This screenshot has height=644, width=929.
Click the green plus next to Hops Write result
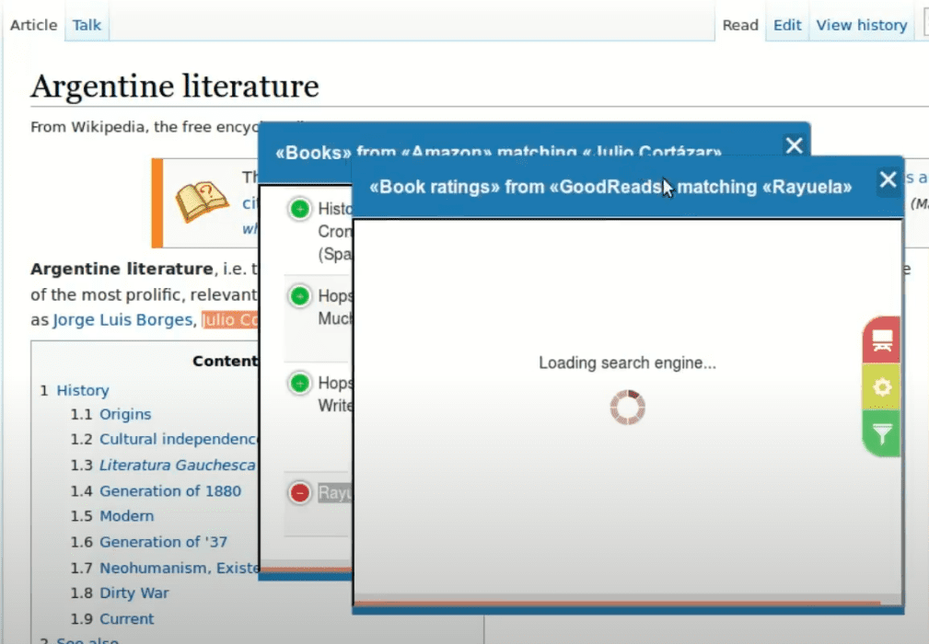point(300,383)
